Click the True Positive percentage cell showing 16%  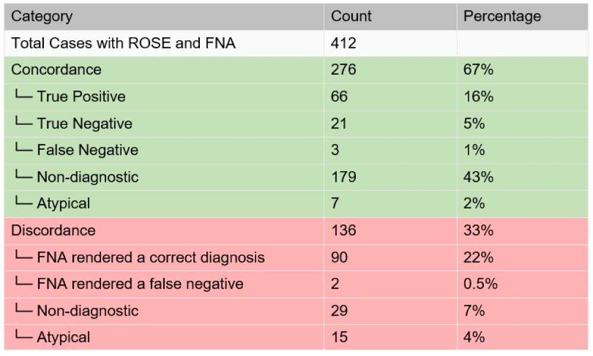(478, 97)
